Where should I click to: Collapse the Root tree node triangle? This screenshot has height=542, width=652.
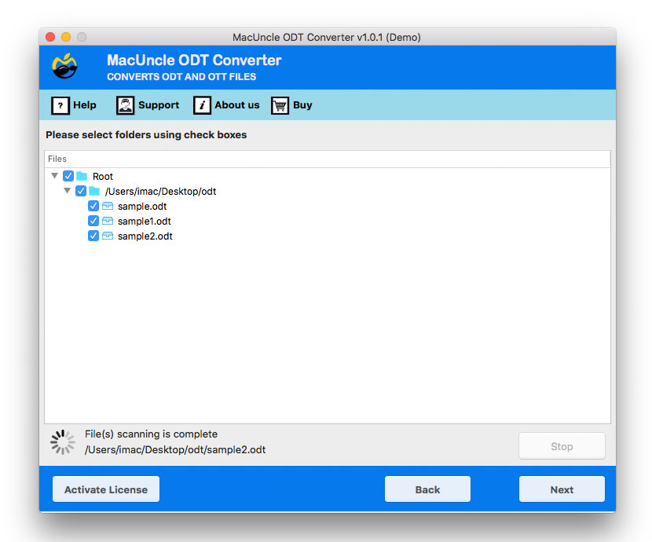(54, 176)
